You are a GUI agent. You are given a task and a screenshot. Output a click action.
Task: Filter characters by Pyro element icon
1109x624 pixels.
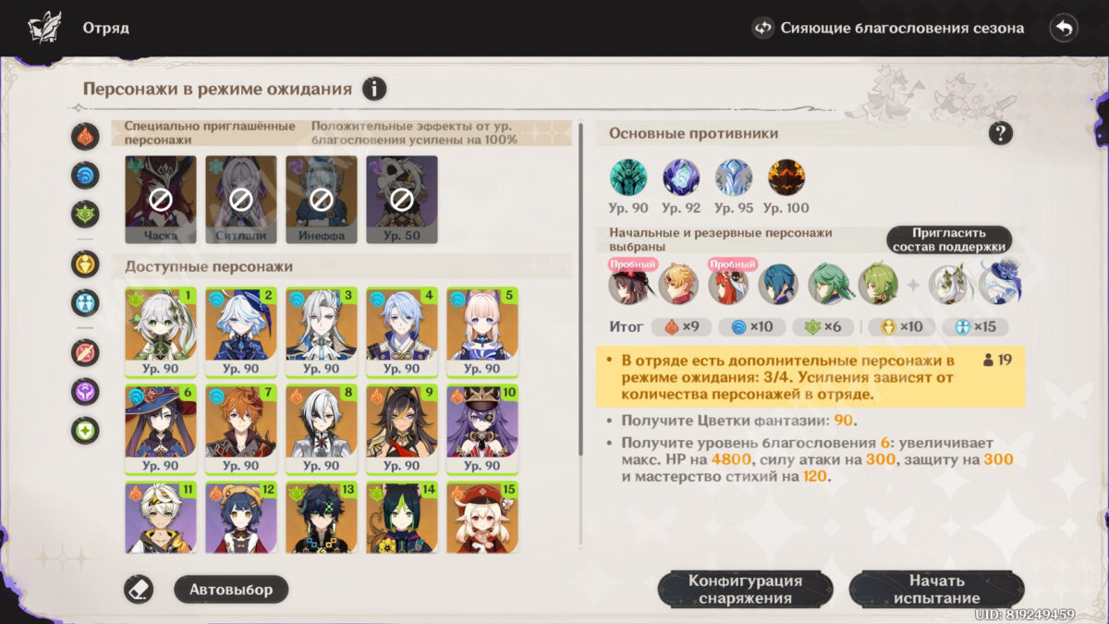pyautogui.click(x=86, y=137)
